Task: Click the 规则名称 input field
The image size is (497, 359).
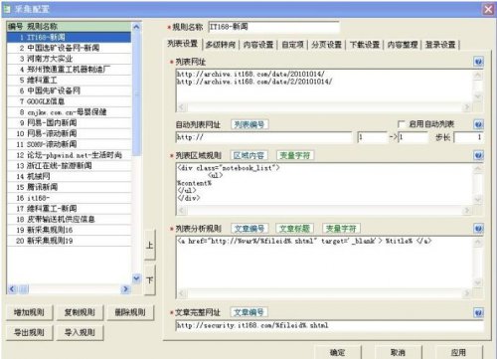Action: 273,27
